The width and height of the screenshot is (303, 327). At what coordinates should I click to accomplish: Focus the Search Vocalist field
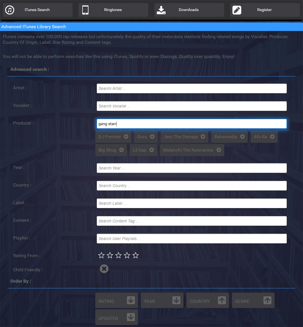coord(191,106)
